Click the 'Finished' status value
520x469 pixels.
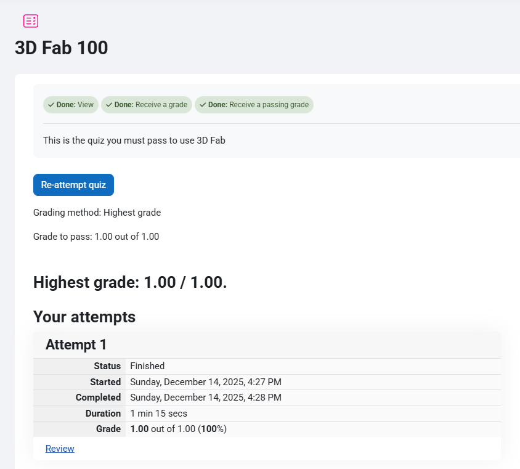pos(147,366)
